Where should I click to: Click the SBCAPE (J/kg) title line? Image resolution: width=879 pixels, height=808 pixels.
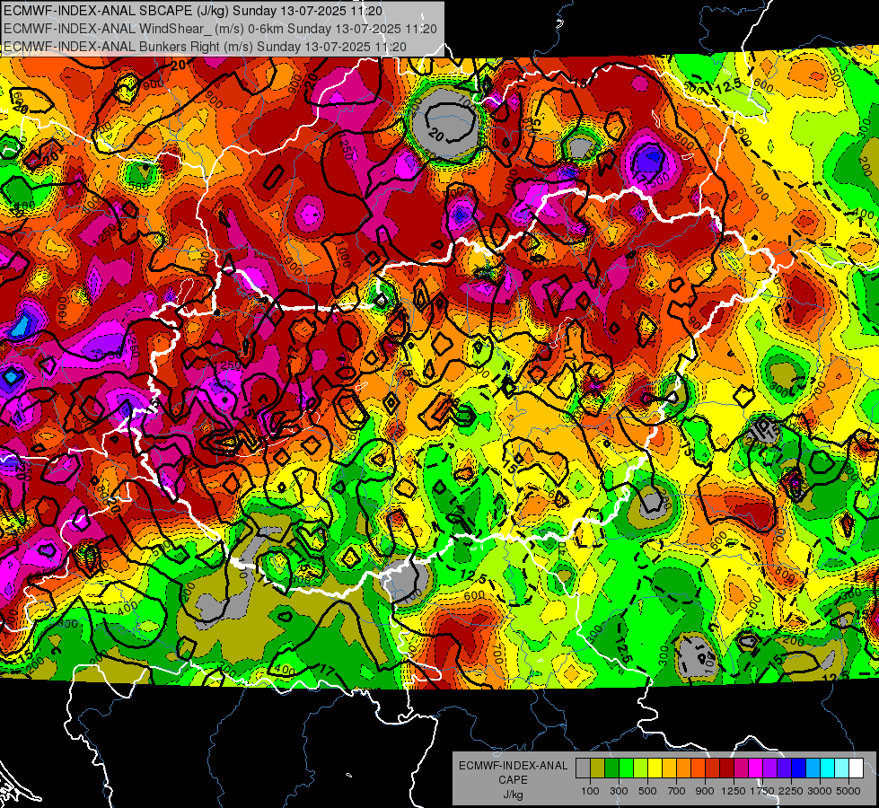click(x=193, y=11)
